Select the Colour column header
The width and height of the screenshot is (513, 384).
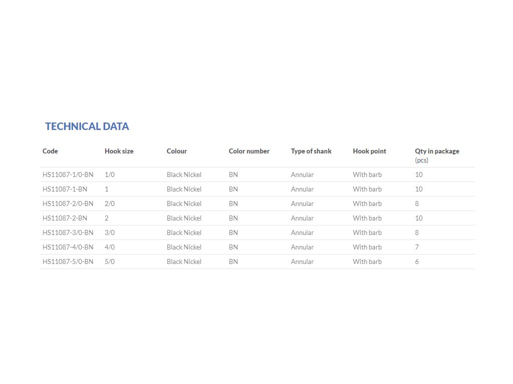click(177, 151)
